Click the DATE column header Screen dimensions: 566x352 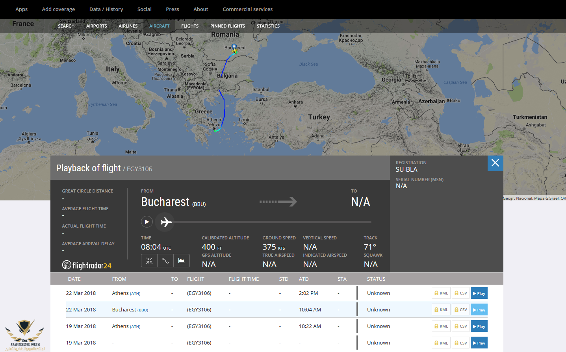pos(74,279)
